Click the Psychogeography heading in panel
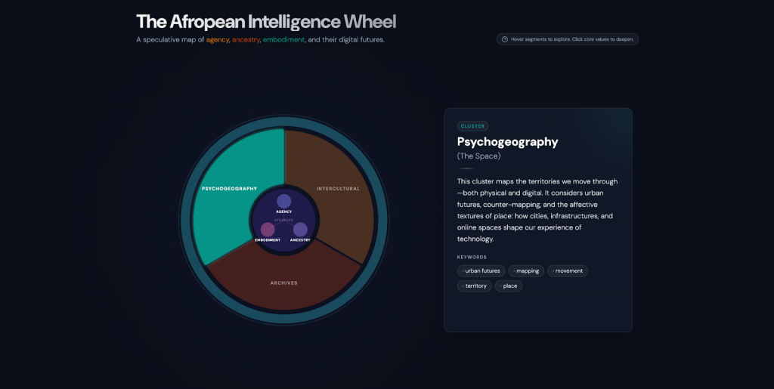 (507, 142)
